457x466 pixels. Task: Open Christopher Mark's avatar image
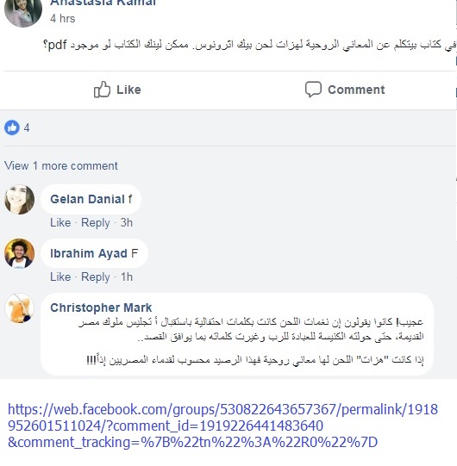pyautogui.click(x=20, y=308)
